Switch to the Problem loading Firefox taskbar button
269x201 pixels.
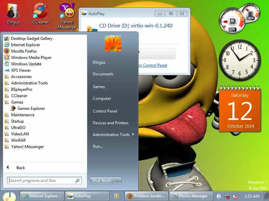pos(147,196)
